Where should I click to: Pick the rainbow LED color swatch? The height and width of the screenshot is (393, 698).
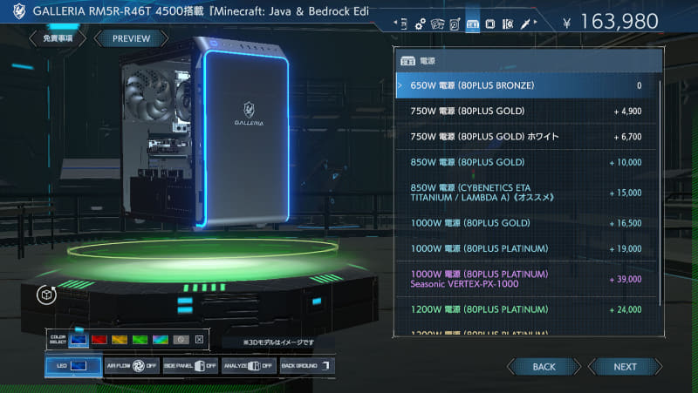[x=161, y=340]
